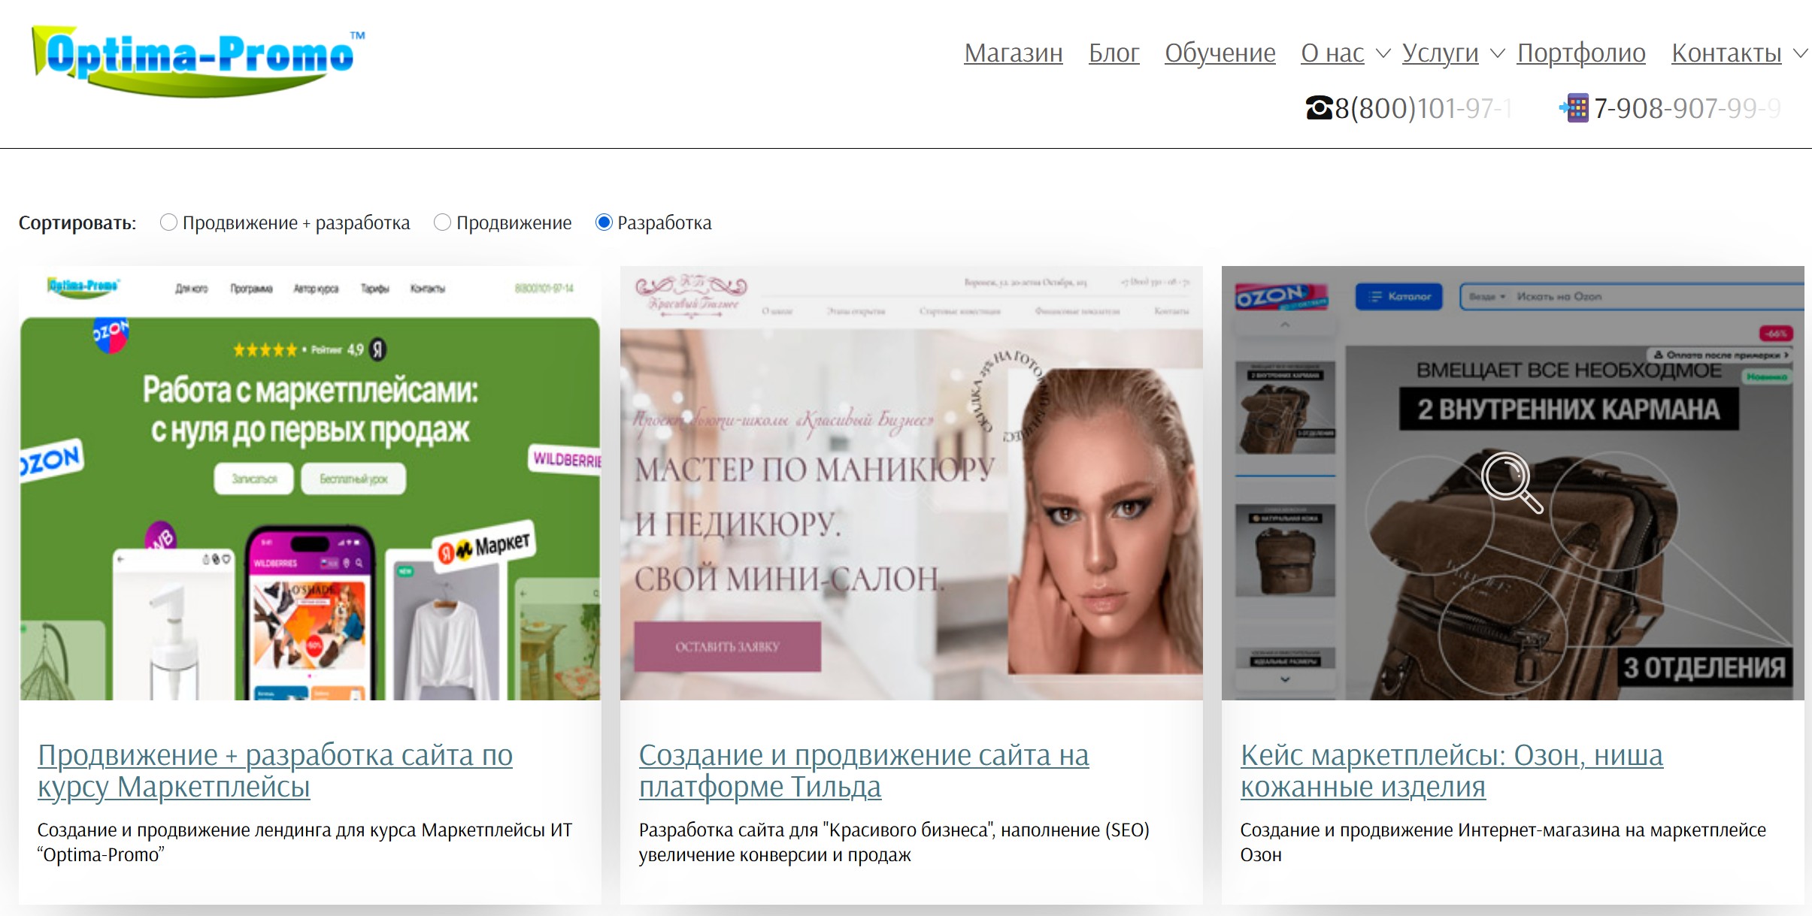This screenshot has width=1812, height=916.
Task: Open the Портфолио menu item
Action: pos(1580,53)
